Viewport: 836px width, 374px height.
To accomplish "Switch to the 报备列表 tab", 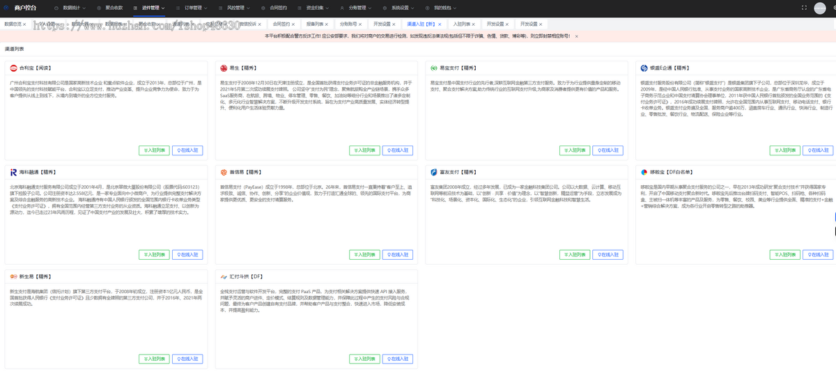I will [x=315, y=24].
